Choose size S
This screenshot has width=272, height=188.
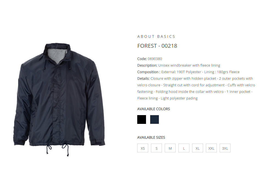coord(156,148)
